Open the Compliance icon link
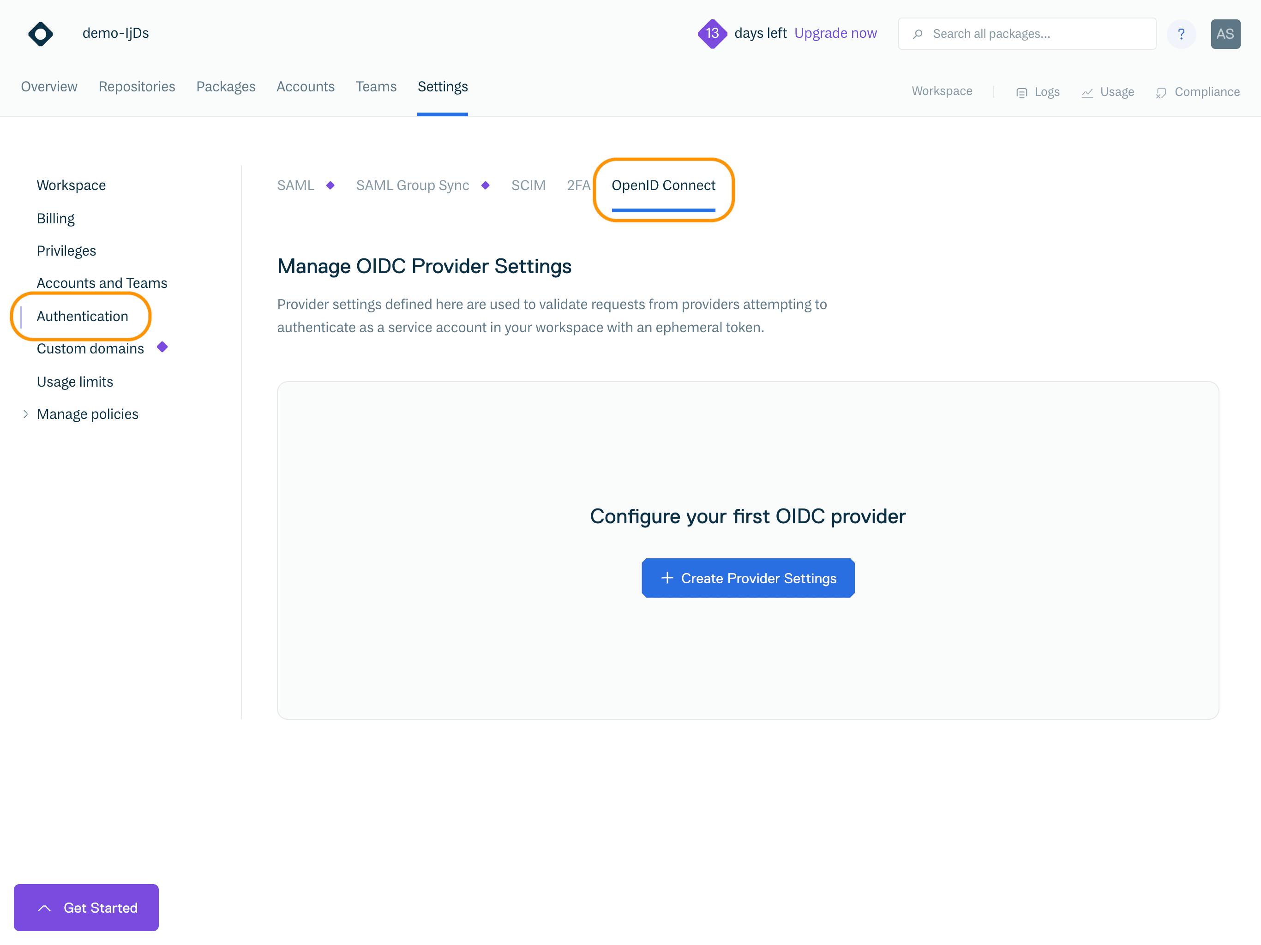The width and height of the screenshot is (1261, 945). [1161, 92]
